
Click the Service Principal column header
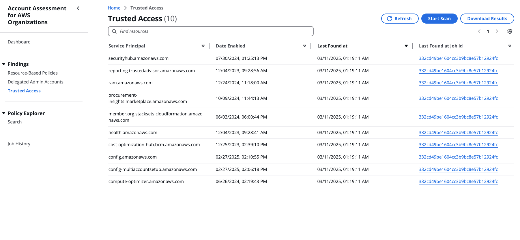127,46
